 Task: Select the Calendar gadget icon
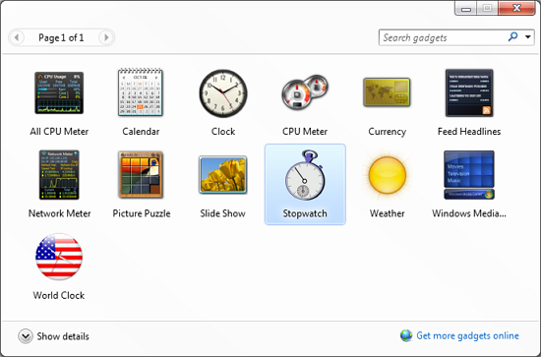tap(141, 92)
